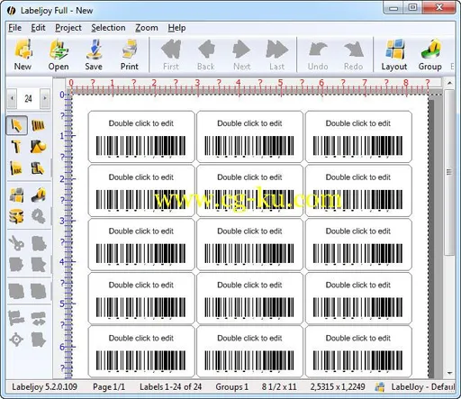The image size is (461, 399).
Task: Click status text 'Groups 1'
Action: 232,387
